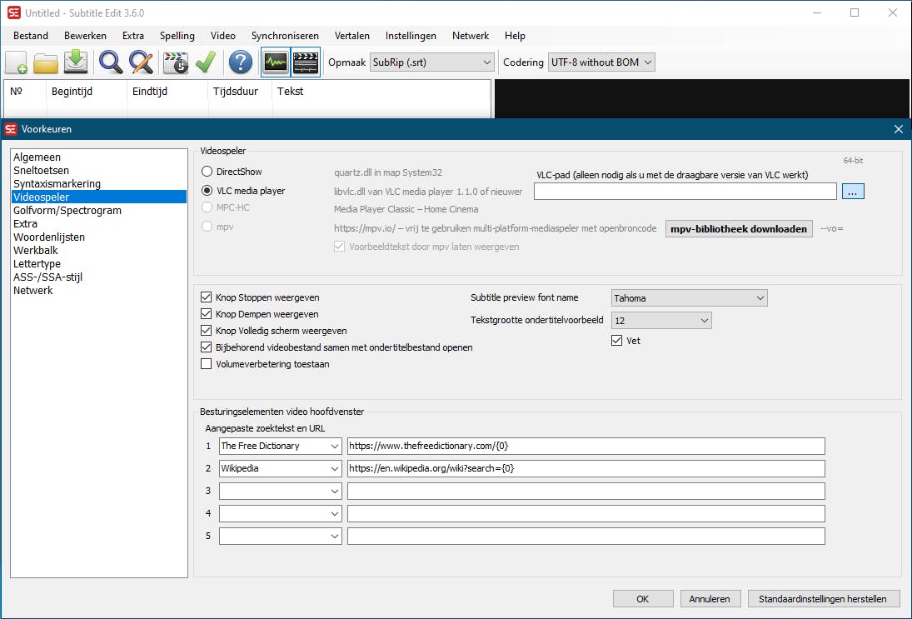Image resolution: width=912 pixels, height=619 pixels.
Task: Click the VLC-pad text field
Action: [x=685, y=192]
